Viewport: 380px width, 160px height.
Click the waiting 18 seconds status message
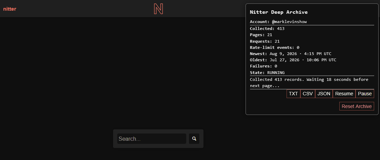pyautogui.click(x=309, y=83)
